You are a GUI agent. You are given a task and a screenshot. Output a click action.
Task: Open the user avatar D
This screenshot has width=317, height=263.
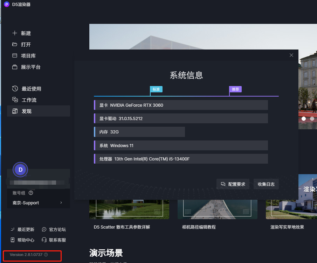(x=20, y=170)
